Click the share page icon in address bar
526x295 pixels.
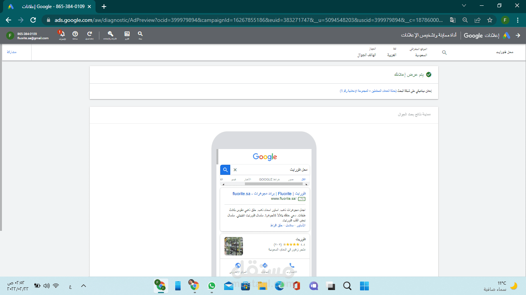pyautogui.click(x=477, y=20)
